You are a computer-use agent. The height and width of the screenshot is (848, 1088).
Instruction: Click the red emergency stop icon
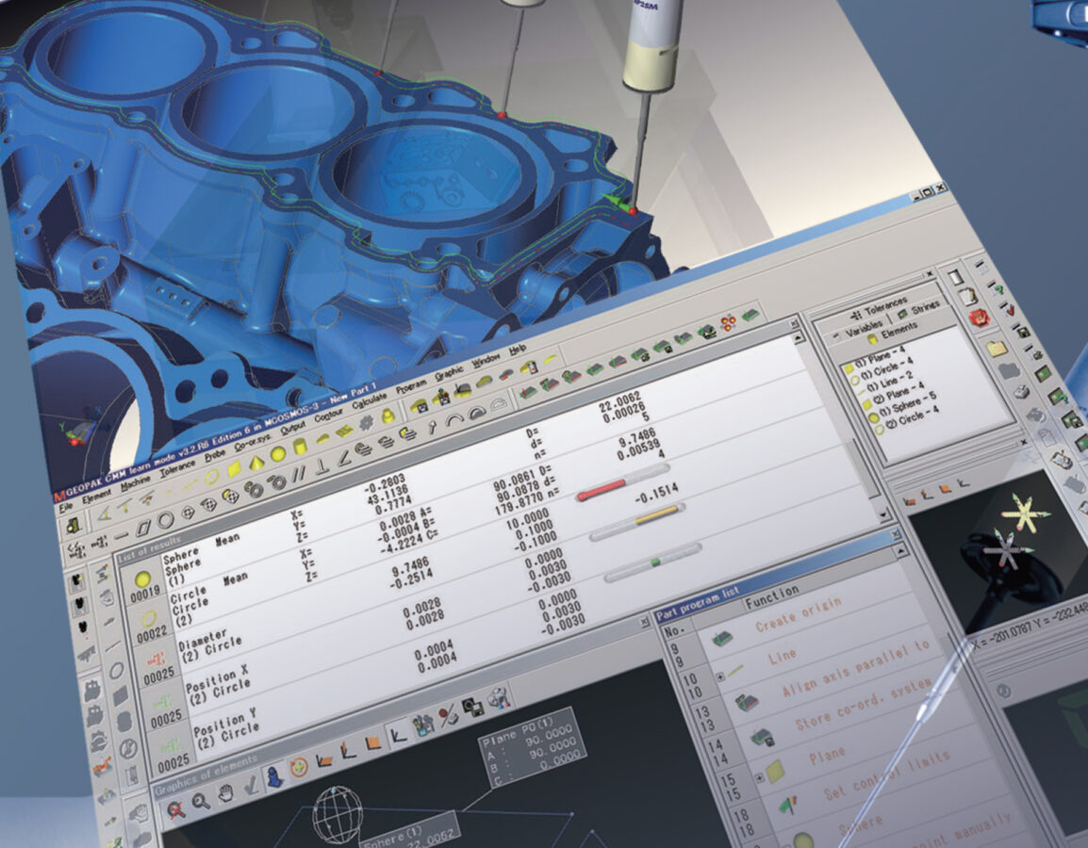click(977, 318)
